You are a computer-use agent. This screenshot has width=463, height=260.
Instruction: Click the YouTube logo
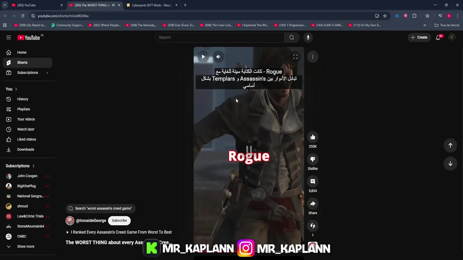29,38
